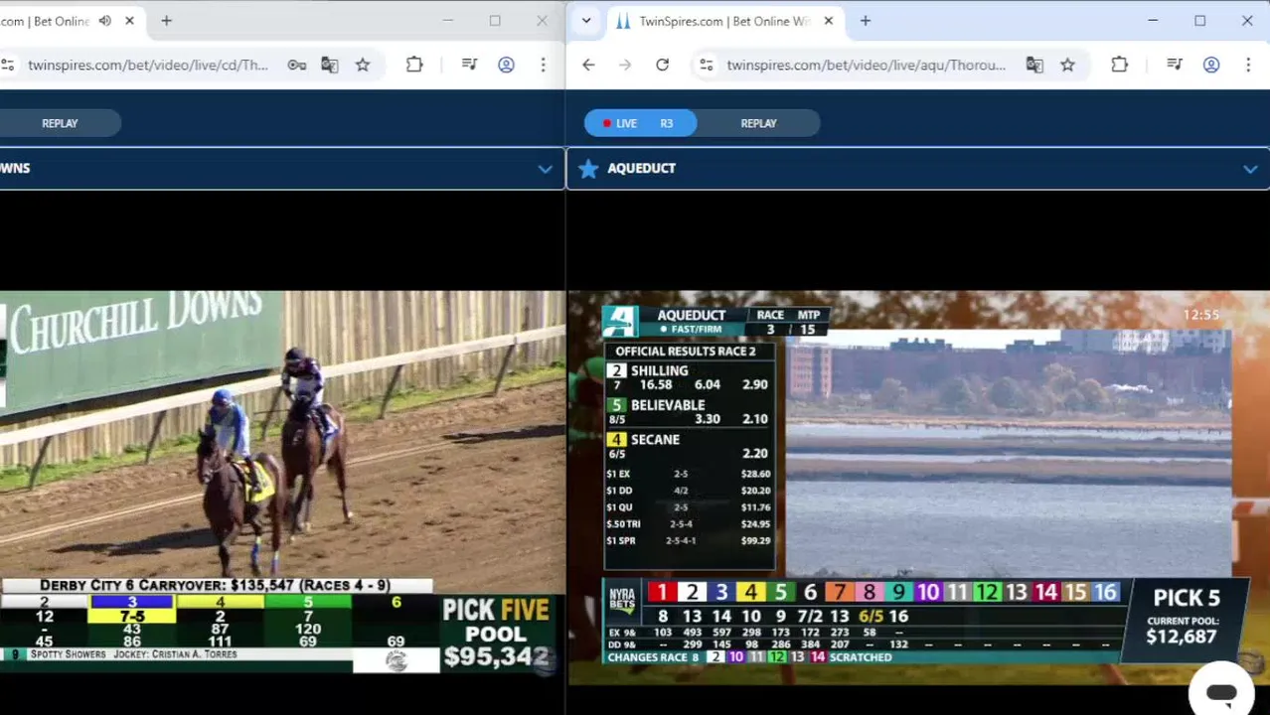Screen dimensions: 1270x715
Task: Go forward in right browser window
Action: (x=625, y=65)
